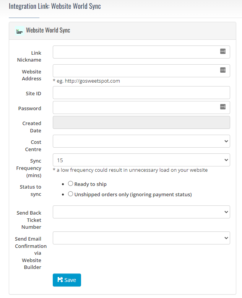Click the Status to sync label
The width and height of the screenshot is (242, 298).
[x=30, y=191]
